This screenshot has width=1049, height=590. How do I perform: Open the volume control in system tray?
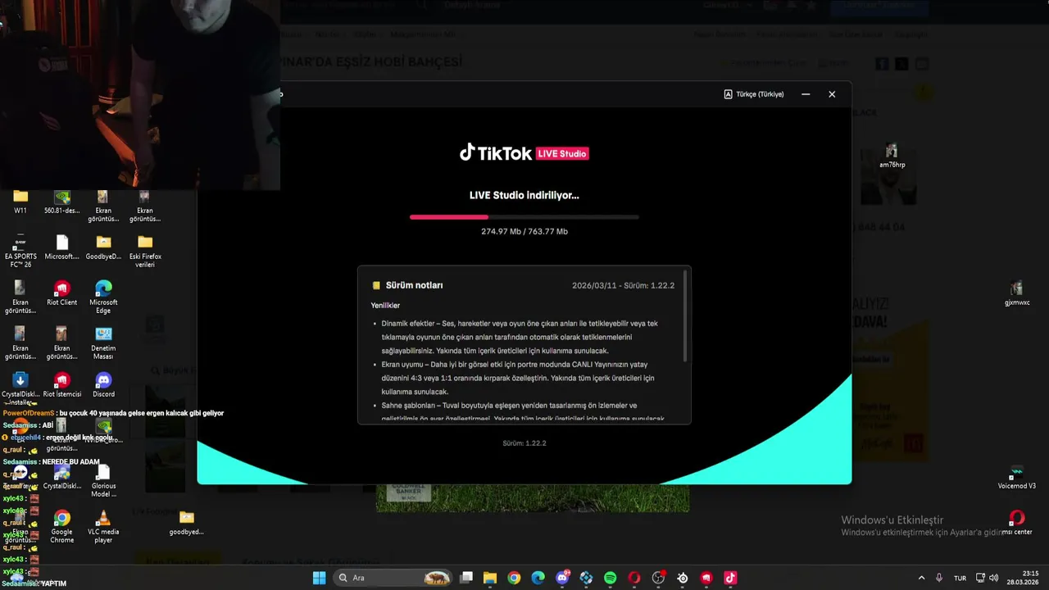994,578
